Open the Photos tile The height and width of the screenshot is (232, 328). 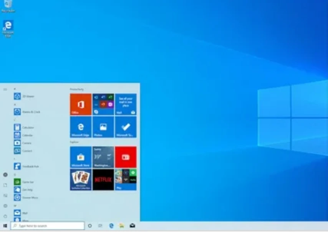coord(103,127)
